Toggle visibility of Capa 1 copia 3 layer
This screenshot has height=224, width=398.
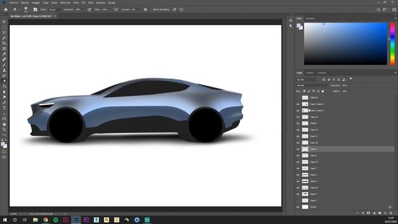pyautogui.click(x=298, y=104)
